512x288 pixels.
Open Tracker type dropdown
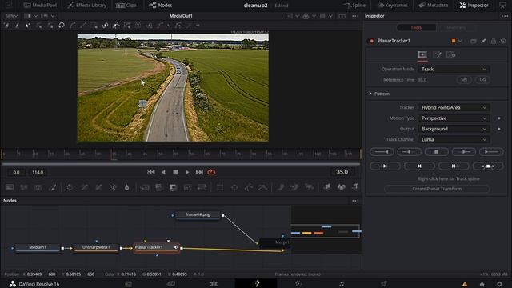point(454,107)
